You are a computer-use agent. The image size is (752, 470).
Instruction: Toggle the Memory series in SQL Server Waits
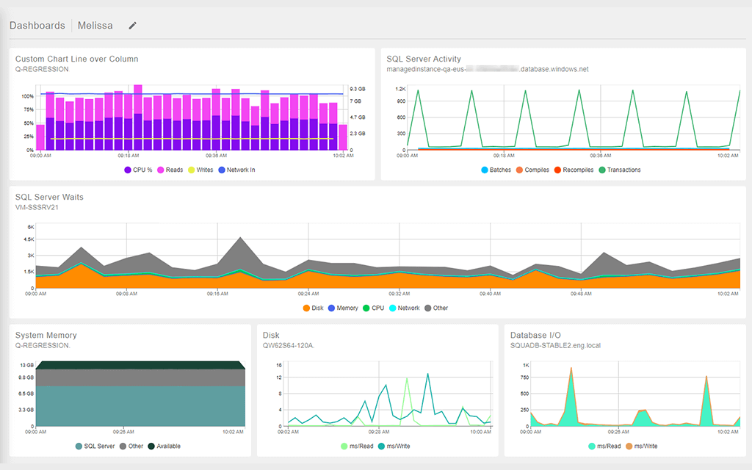click(332, 308)
